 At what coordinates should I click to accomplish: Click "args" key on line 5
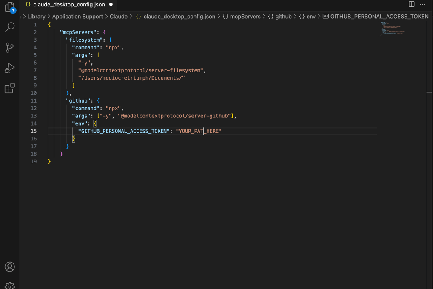point(81,55)
